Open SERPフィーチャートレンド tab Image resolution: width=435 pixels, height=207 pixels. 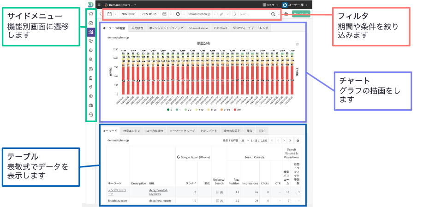[x=250, y=28]
